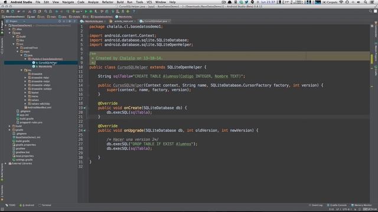Click the Paste icon in toolbar
Screen dimensions: 378x212
click(40, 11)
